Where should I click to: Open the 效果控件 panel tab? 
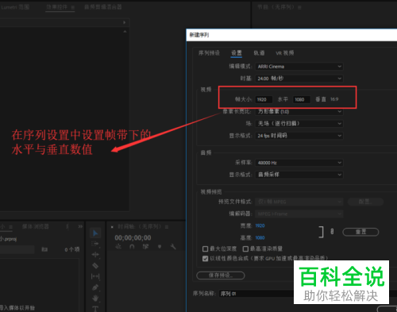click(56, 7)
